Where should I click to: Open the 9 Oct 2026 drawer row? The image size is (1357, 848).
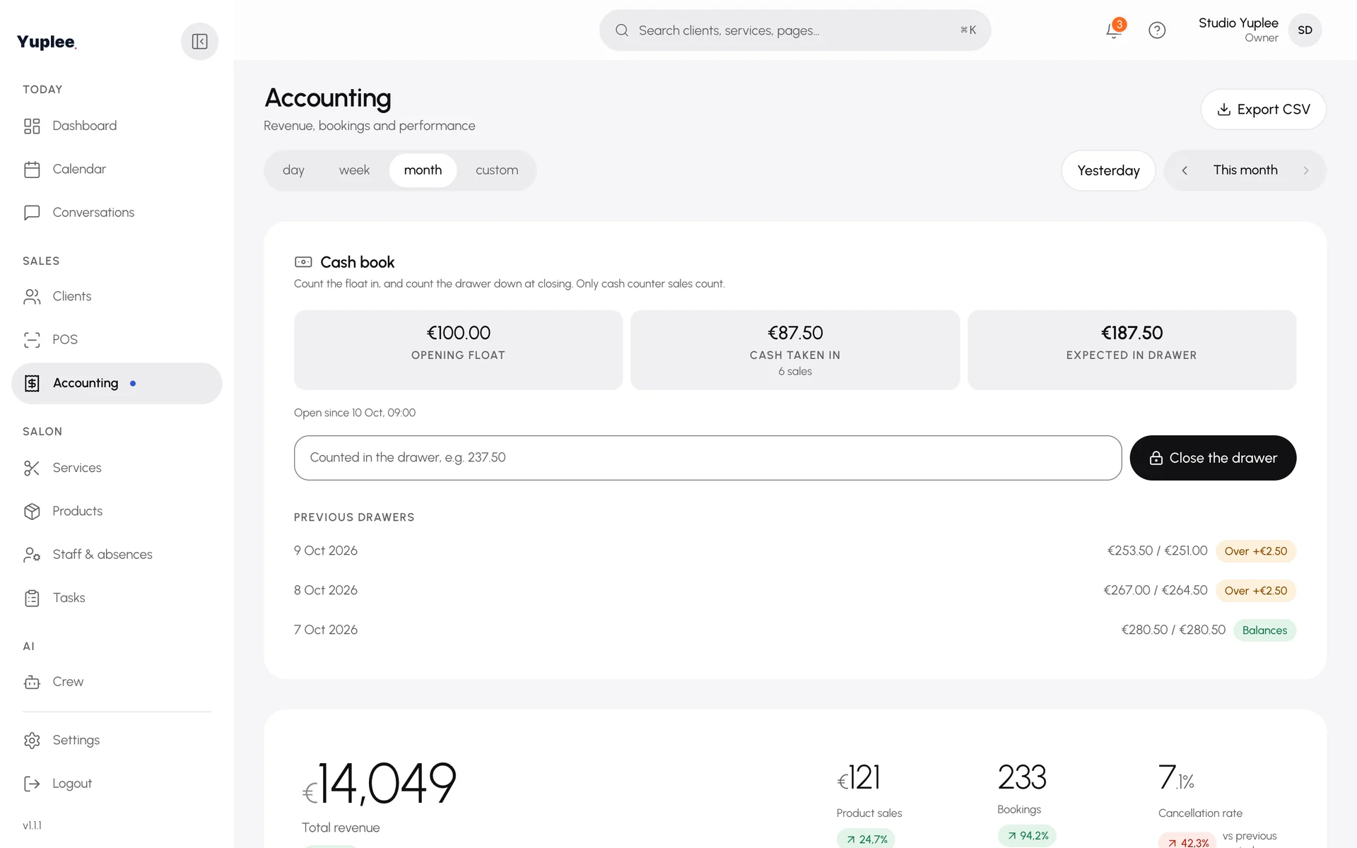[x=795, y=550]
